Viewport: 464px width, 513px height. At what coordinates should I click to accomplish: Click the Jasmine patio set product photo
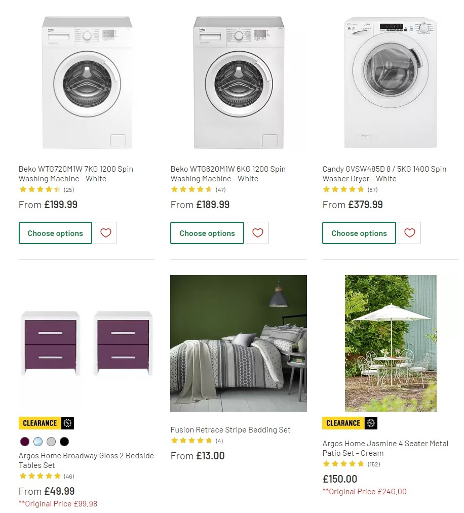[x=391, y=342]
